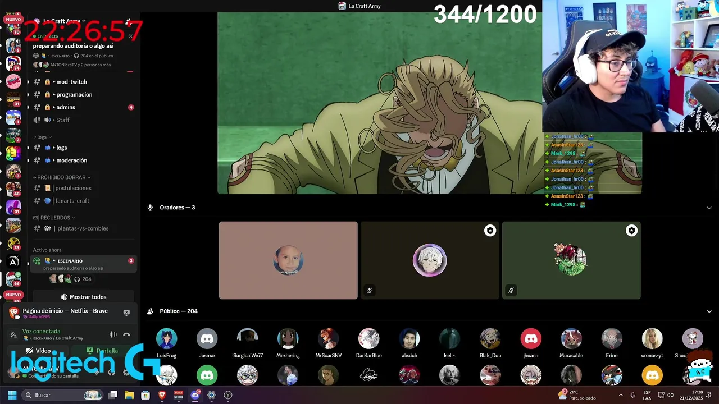Collapse the logs category
The width and height of the screenshot is (719, 404).
pos(42,137)
